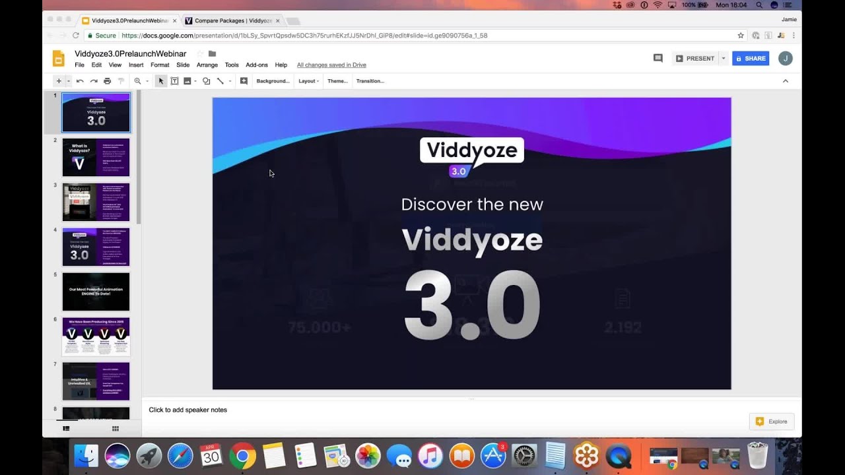Click the filmstrip scrollbar

pos(139,158)
